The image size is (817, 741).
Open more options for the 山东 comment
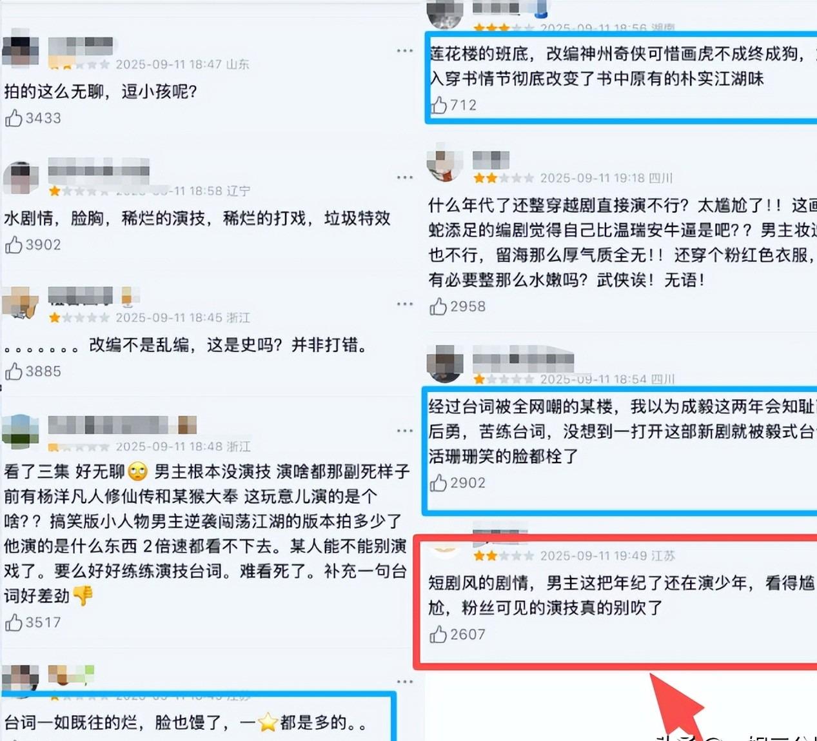[405, 50]
